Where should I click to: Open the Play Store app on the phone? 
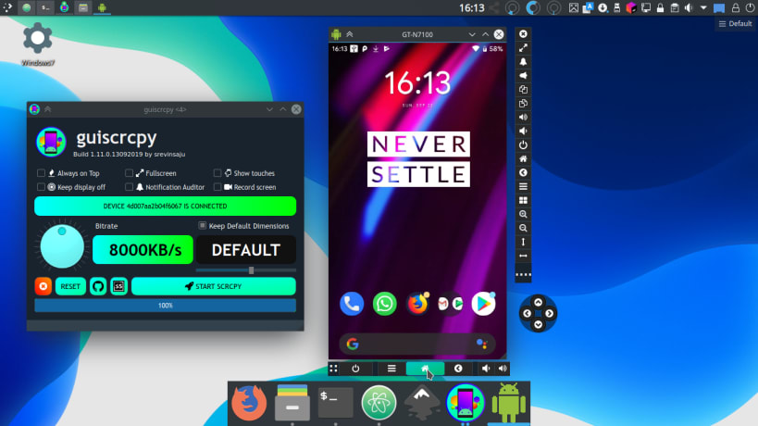(483, 304)
